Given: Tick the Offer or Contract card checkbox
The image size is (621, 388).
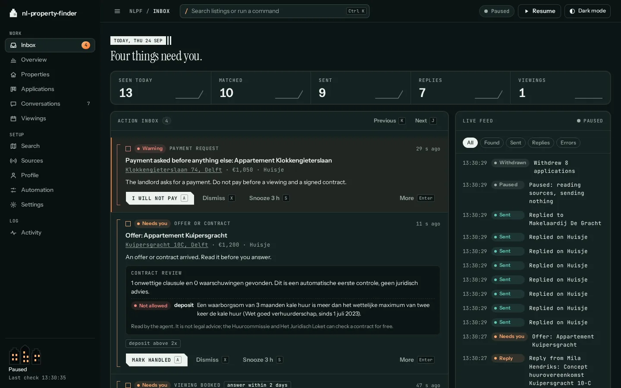Looking at the screenshot, I should [x=128, y=224].
